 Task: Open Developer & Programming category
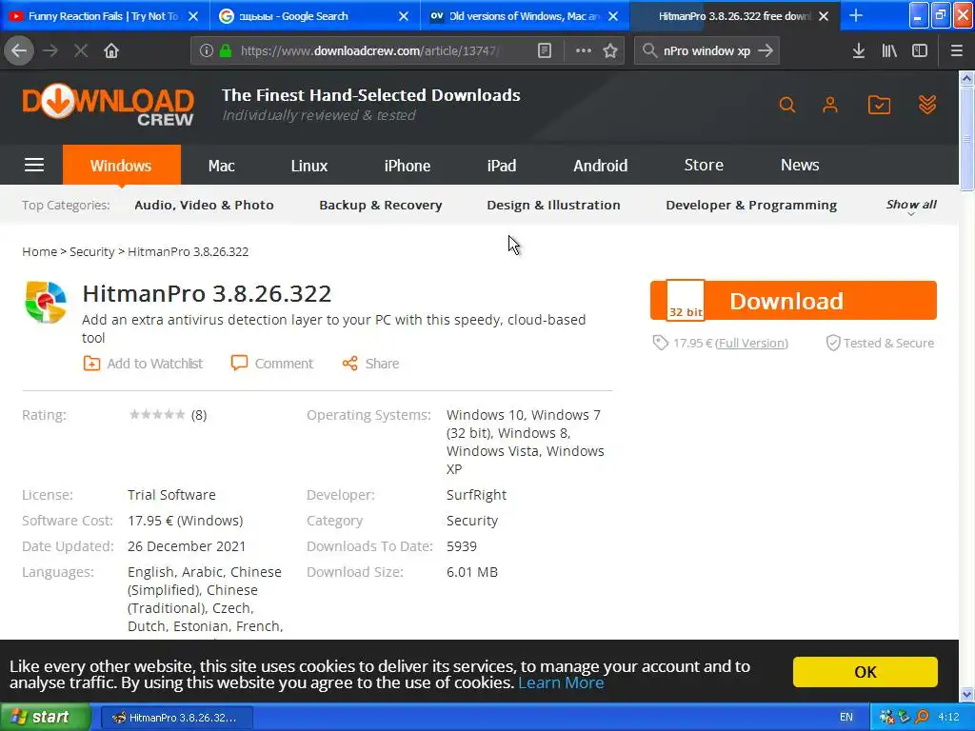pyautogui.click(x=751, y=206)
